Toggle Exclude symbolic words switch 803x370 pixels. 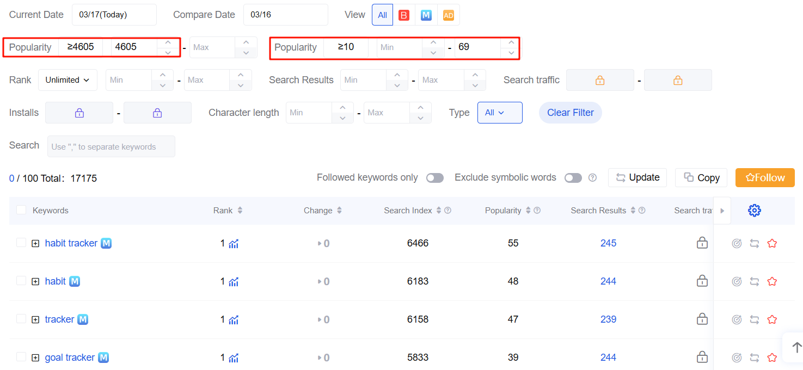click(x=573, y=178)
